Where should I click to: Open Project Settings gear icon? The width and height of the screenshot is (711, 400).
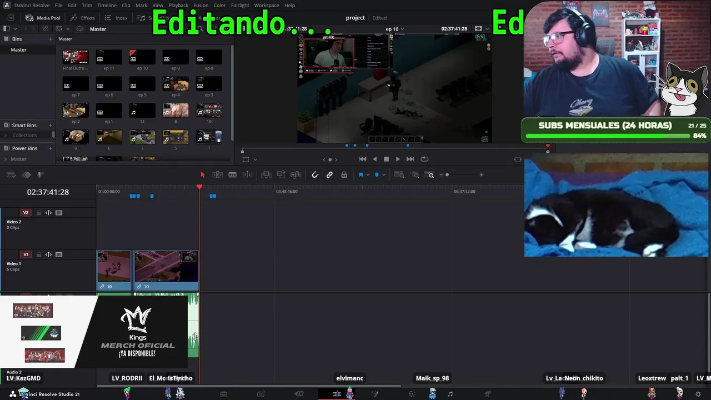coord(698,394)
